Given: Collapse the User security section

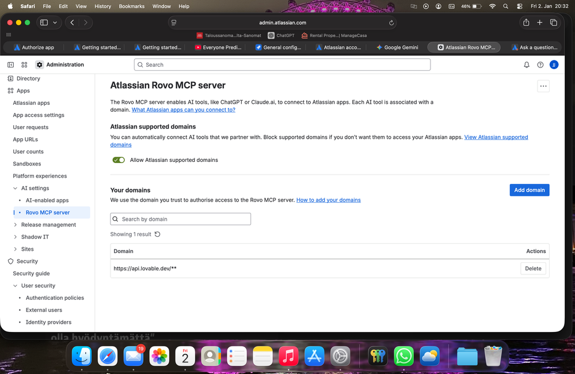Looking at the screenshot, I should 15,286.
